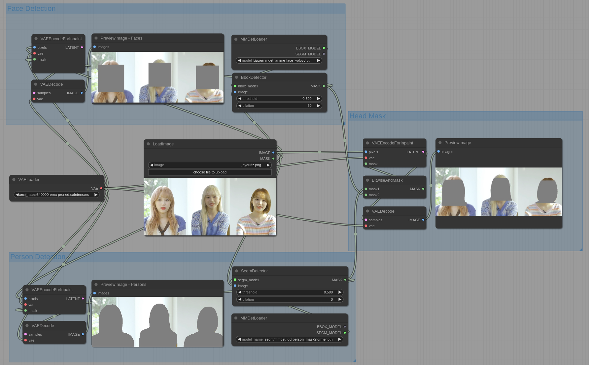
Task: Collapse the BboxDetector node via its title dot
Action: pos(236,77)
